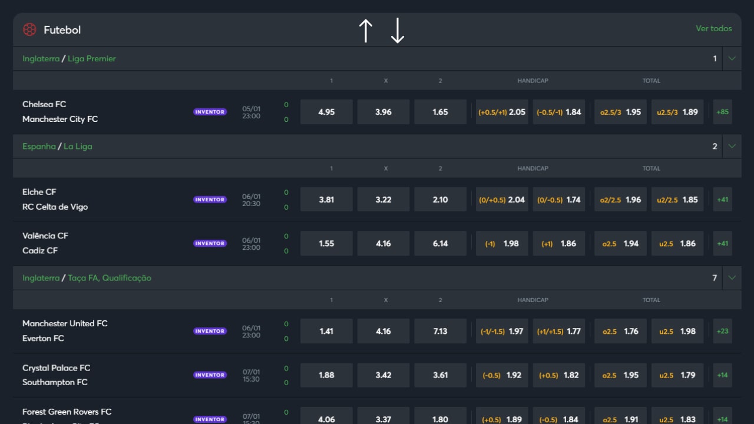
Task: Pick handicap (+0.5/+1) 2.05
Action: 502,112
